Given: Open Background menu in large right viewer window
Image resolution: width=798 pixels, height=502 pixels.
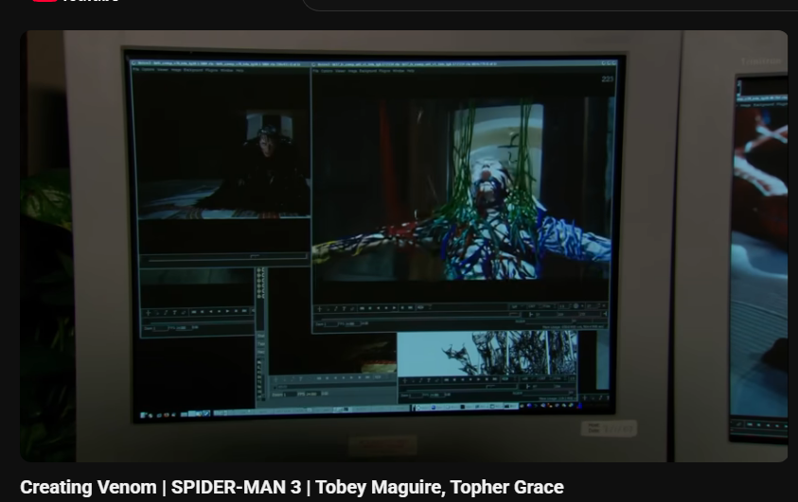Looking at the screenshot, I should coord(368,71).
